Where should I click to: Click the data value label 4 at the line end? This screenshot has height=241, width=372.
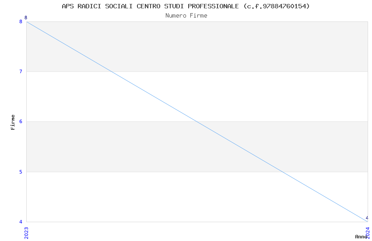click(x=367, y=218)
